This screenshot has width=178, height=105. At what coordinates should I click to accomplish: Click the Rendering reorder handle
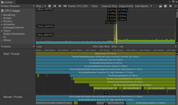click(x=33, y=15)
